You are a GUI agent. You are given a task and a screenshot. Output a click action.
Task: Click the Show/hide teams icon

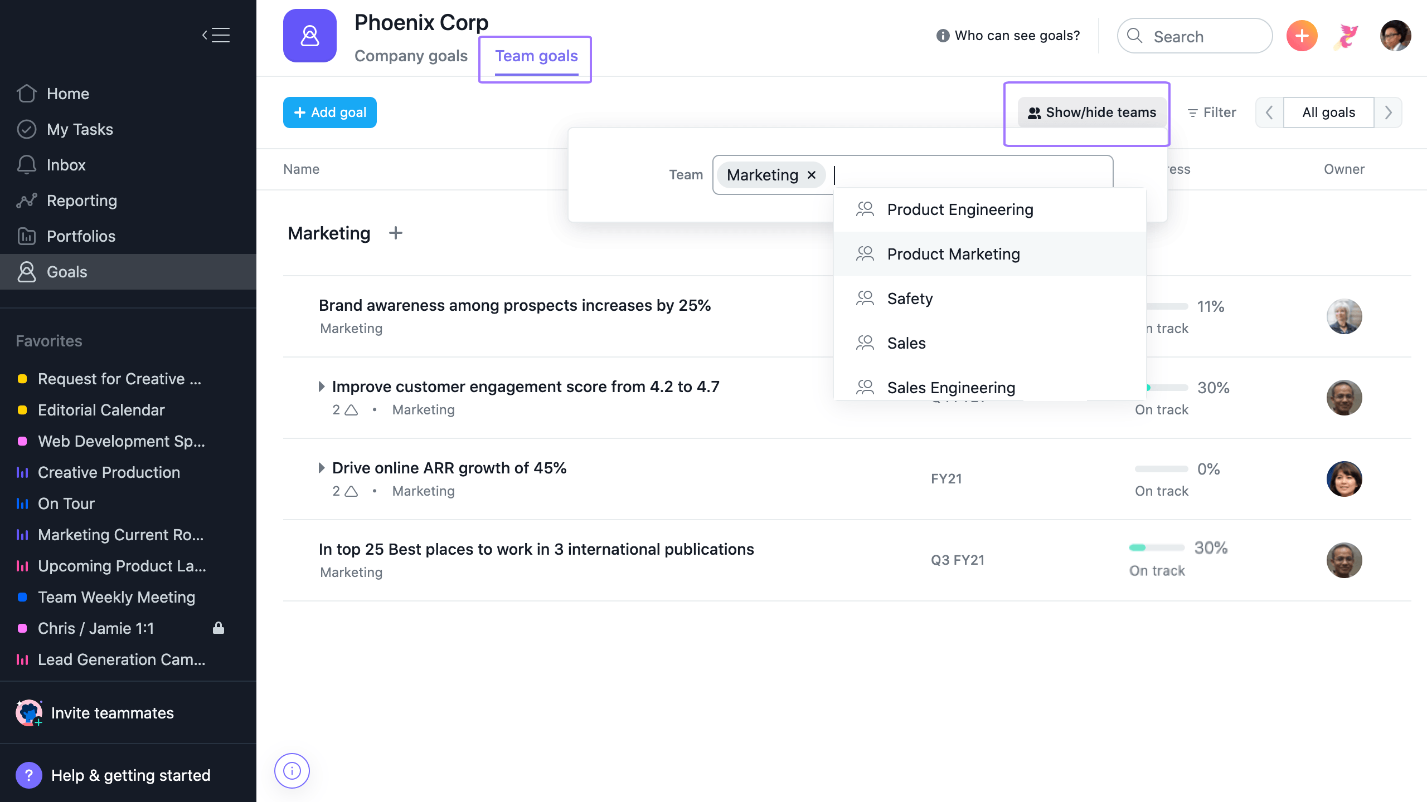tap(1034, 111)
